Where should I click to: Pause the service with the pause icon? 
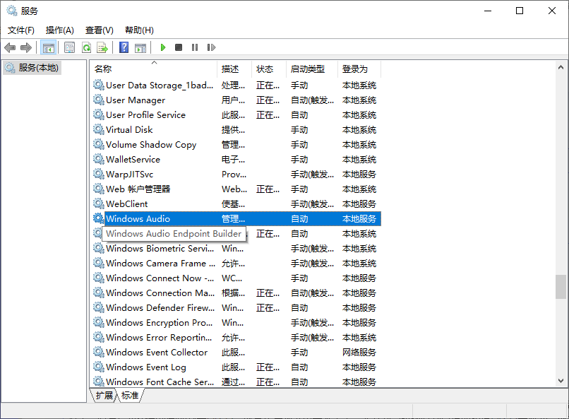click(x=195, y=47)
